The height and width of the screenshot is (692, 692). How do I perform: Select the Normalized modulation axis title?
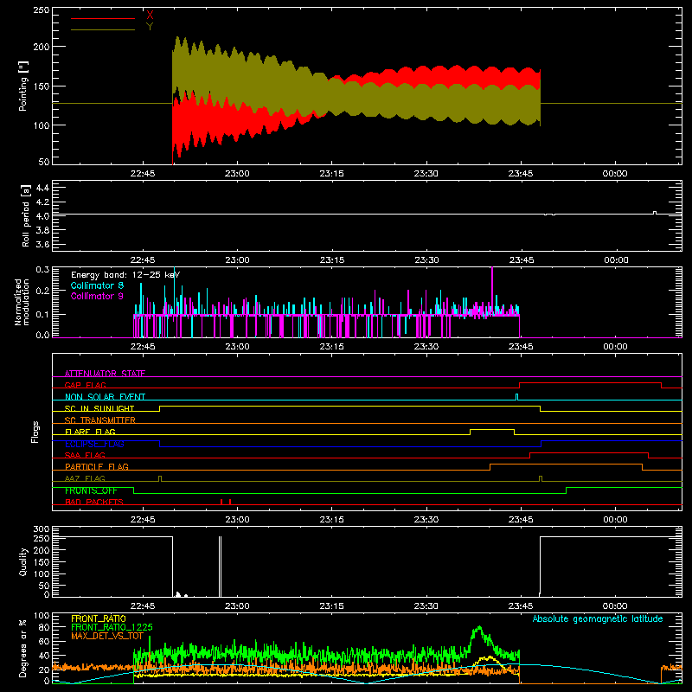coord(22,302)
